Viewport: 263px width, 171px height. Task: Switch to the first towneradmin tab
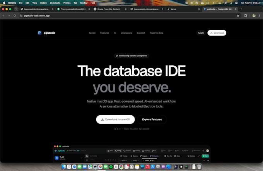pyautogui.click(x=37, y=9)
